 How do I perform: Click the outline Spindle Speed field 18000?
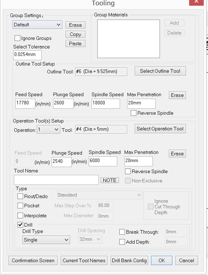point(106,103)
